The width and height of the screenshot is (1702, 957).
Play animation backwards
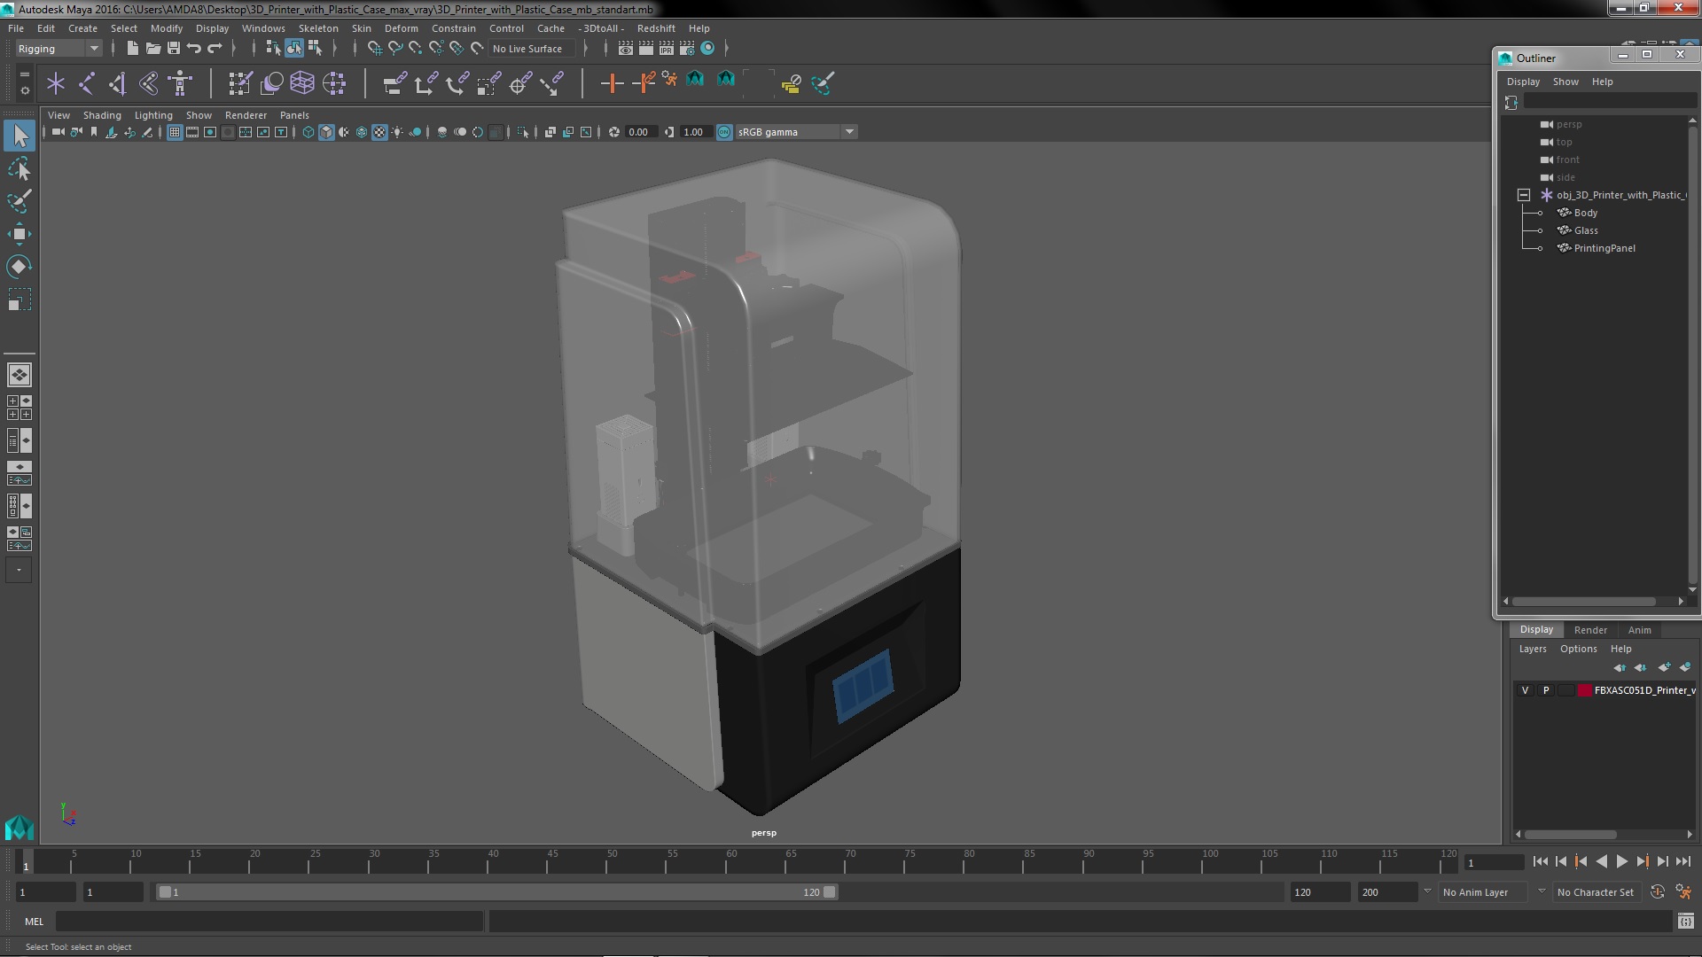pyautogui.click(x=1601, y=861)
